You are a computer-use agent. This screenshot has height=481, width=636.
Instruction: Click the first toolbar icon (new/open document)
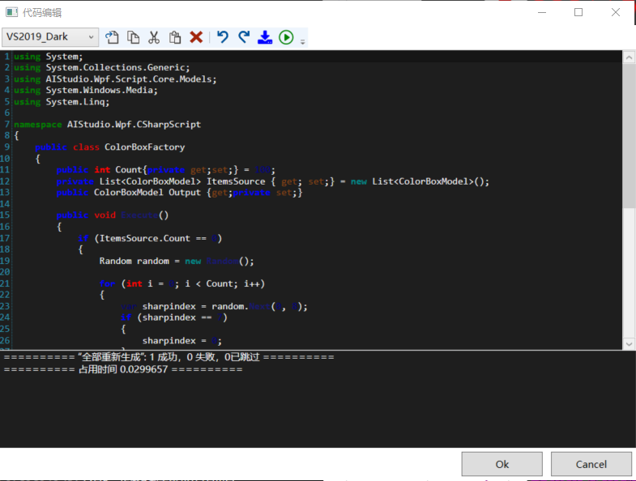113,37
